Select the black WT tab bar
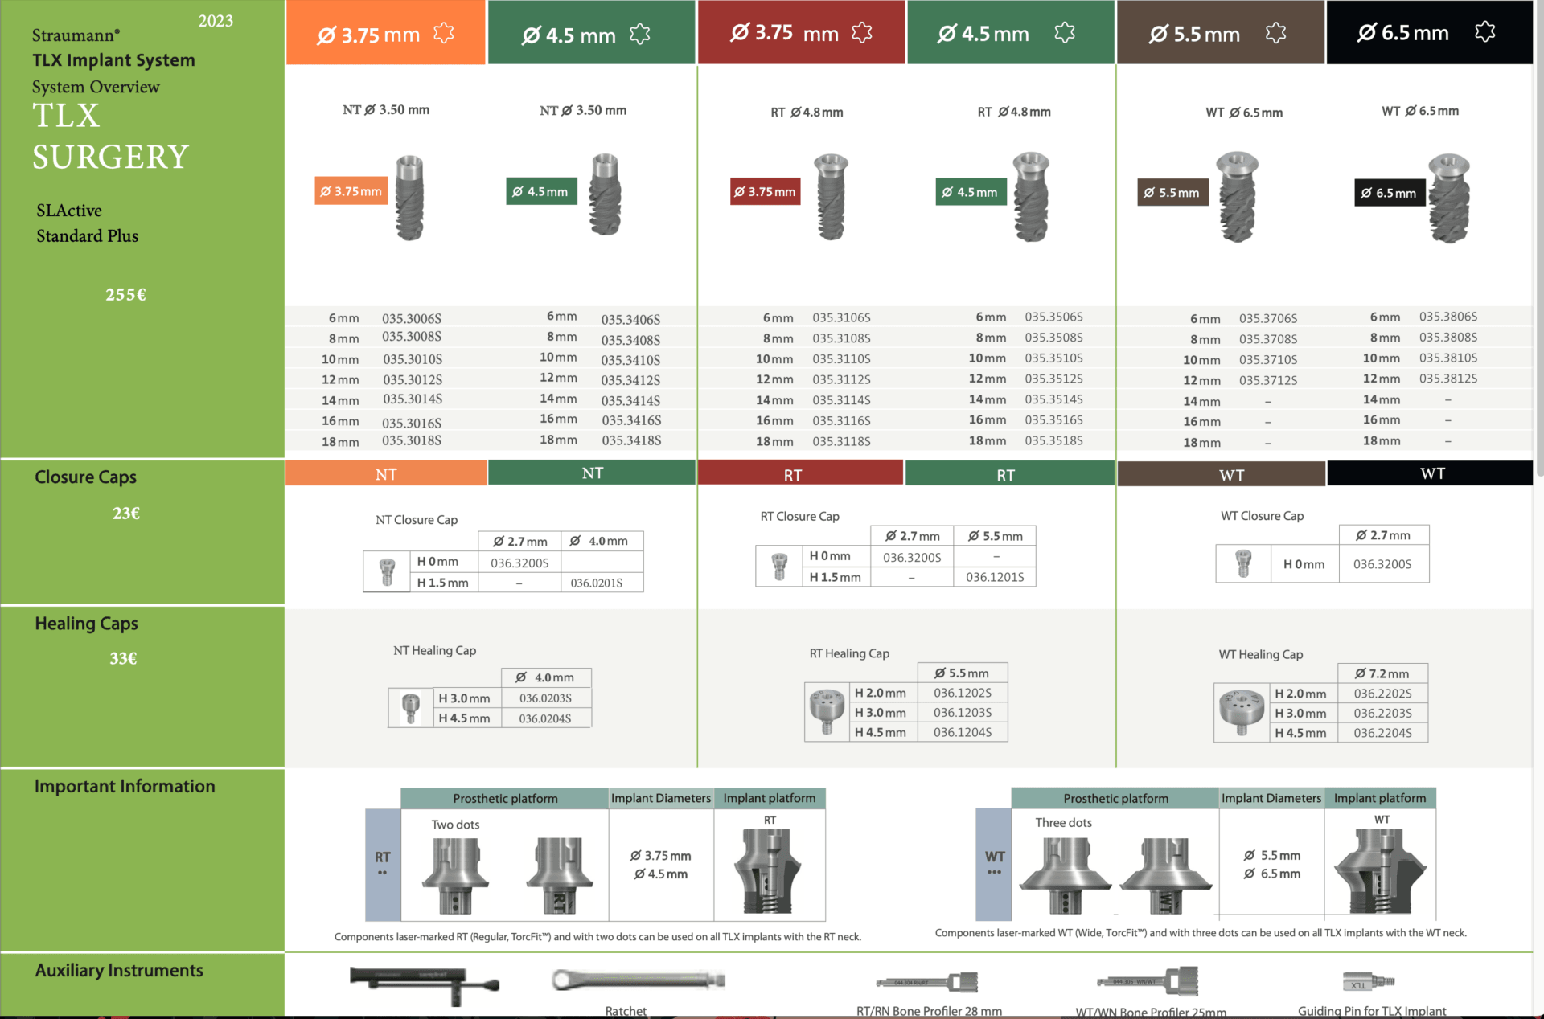This screenshot has width=1544, height=1019. 1430,473
